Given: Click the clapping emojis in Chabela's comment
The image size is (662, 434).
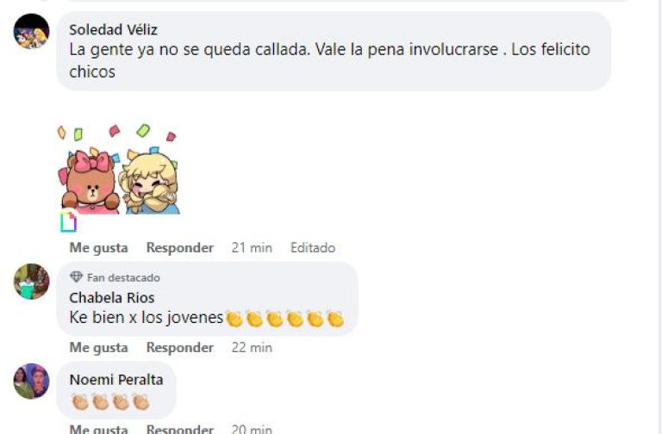Looking at the screenshot, I should (284, 319).
